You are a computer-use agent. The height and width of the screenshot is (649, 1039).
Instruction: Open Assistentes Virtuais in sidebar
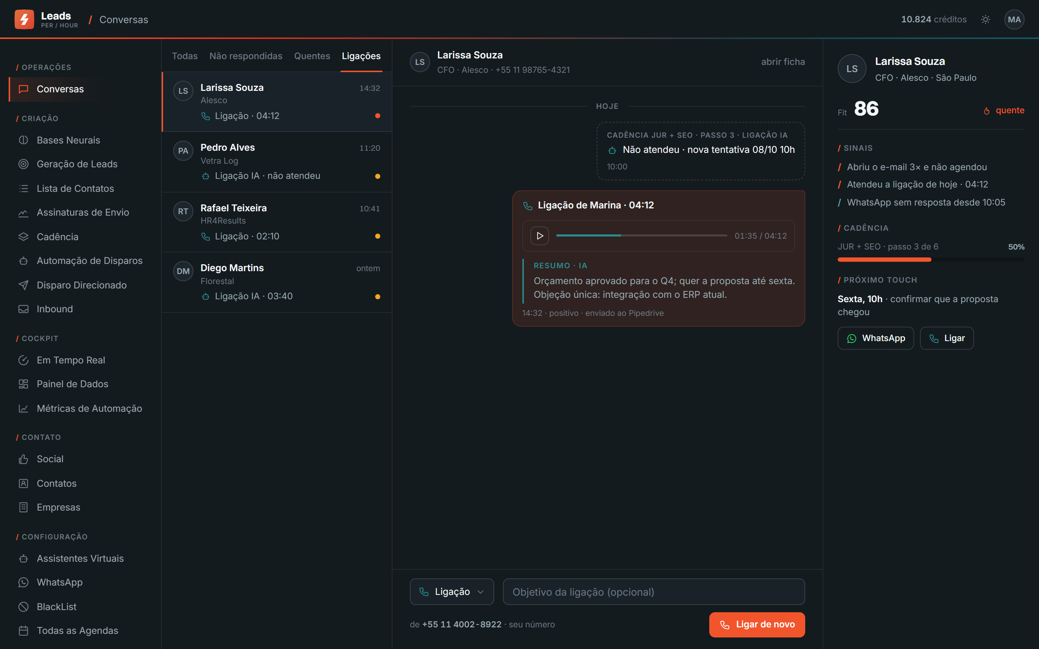[x=80, y=559]
